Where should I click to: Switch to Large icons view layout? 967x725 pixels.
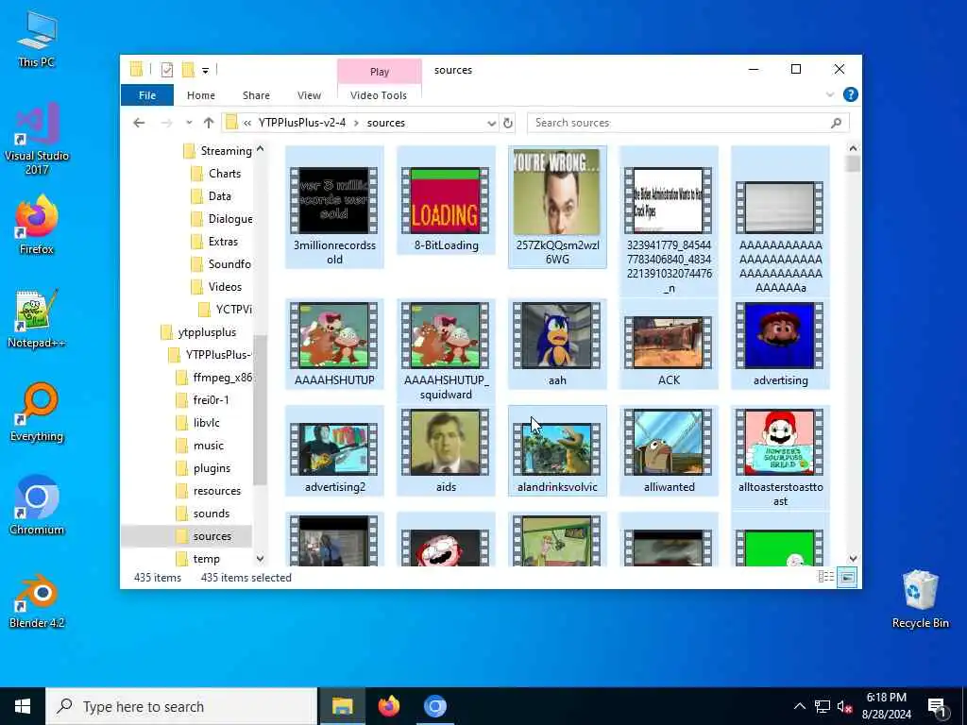point(847,577)
